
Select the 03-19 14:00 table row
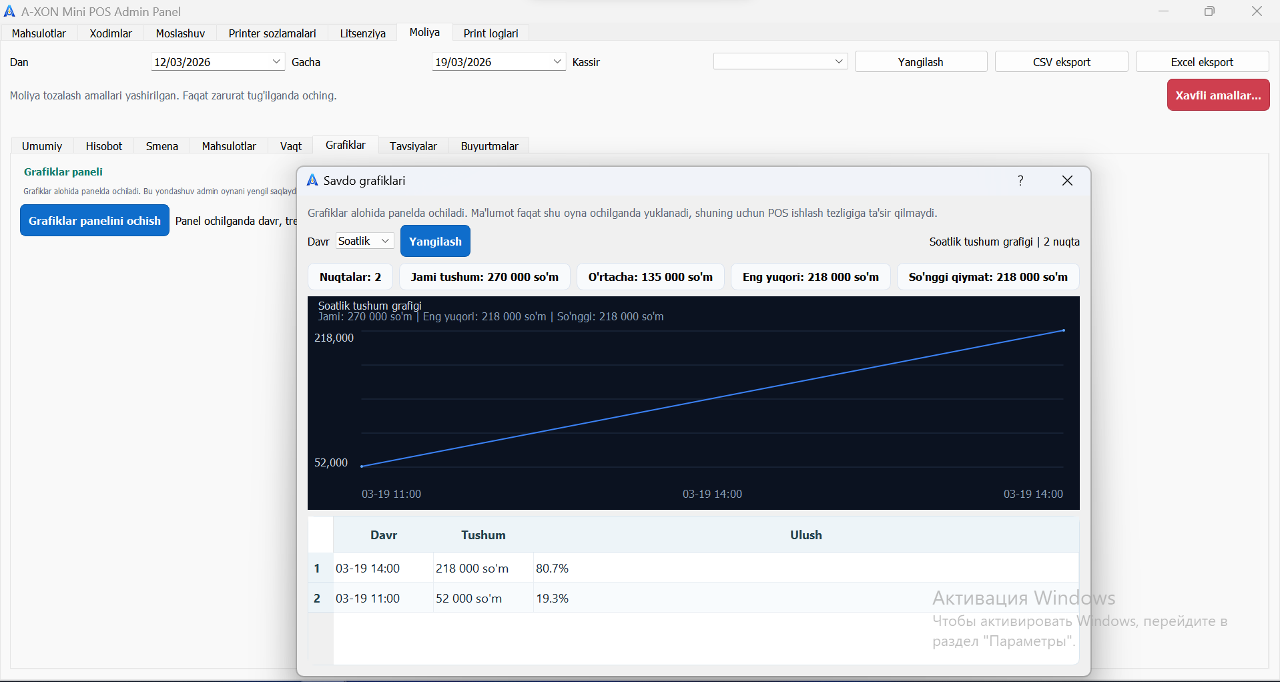(368, 569)
